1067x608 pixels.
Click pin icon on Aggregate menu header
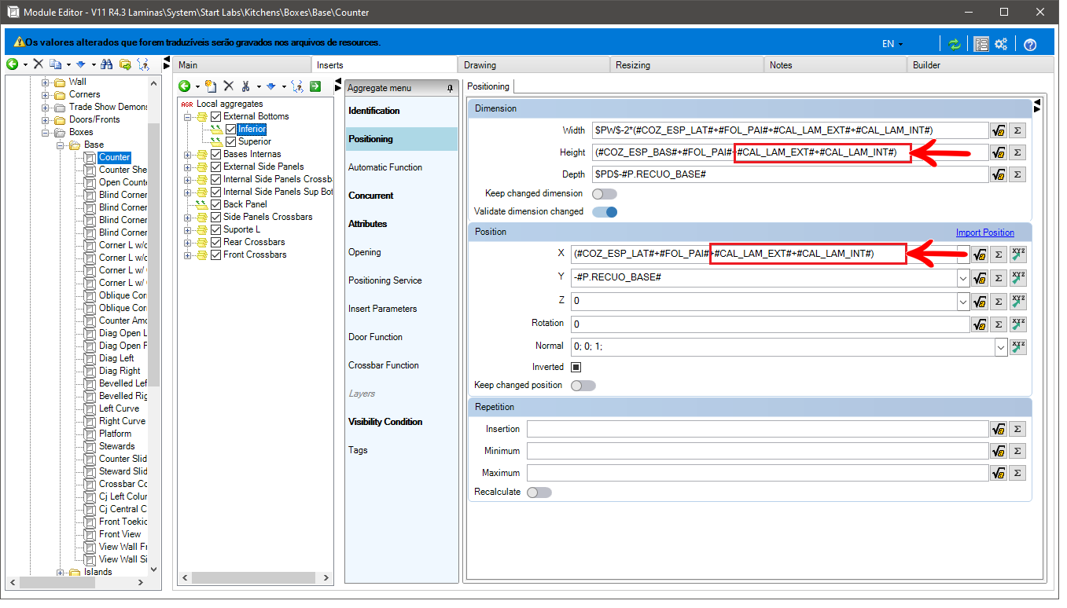pyautogui.click(x=450, y=88)
